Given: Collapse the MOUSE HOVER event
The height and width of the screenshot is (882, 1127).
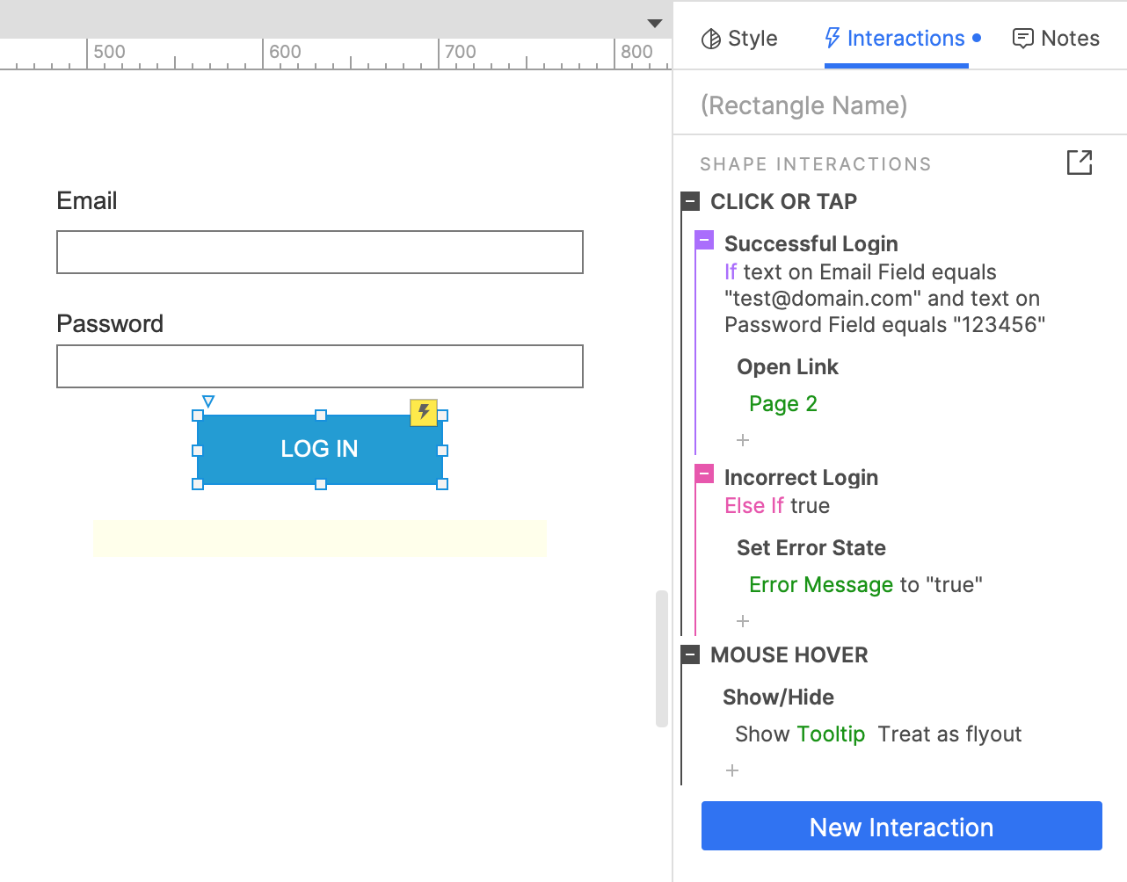Looking at the screenshot, I should click(x=691, y=654).
